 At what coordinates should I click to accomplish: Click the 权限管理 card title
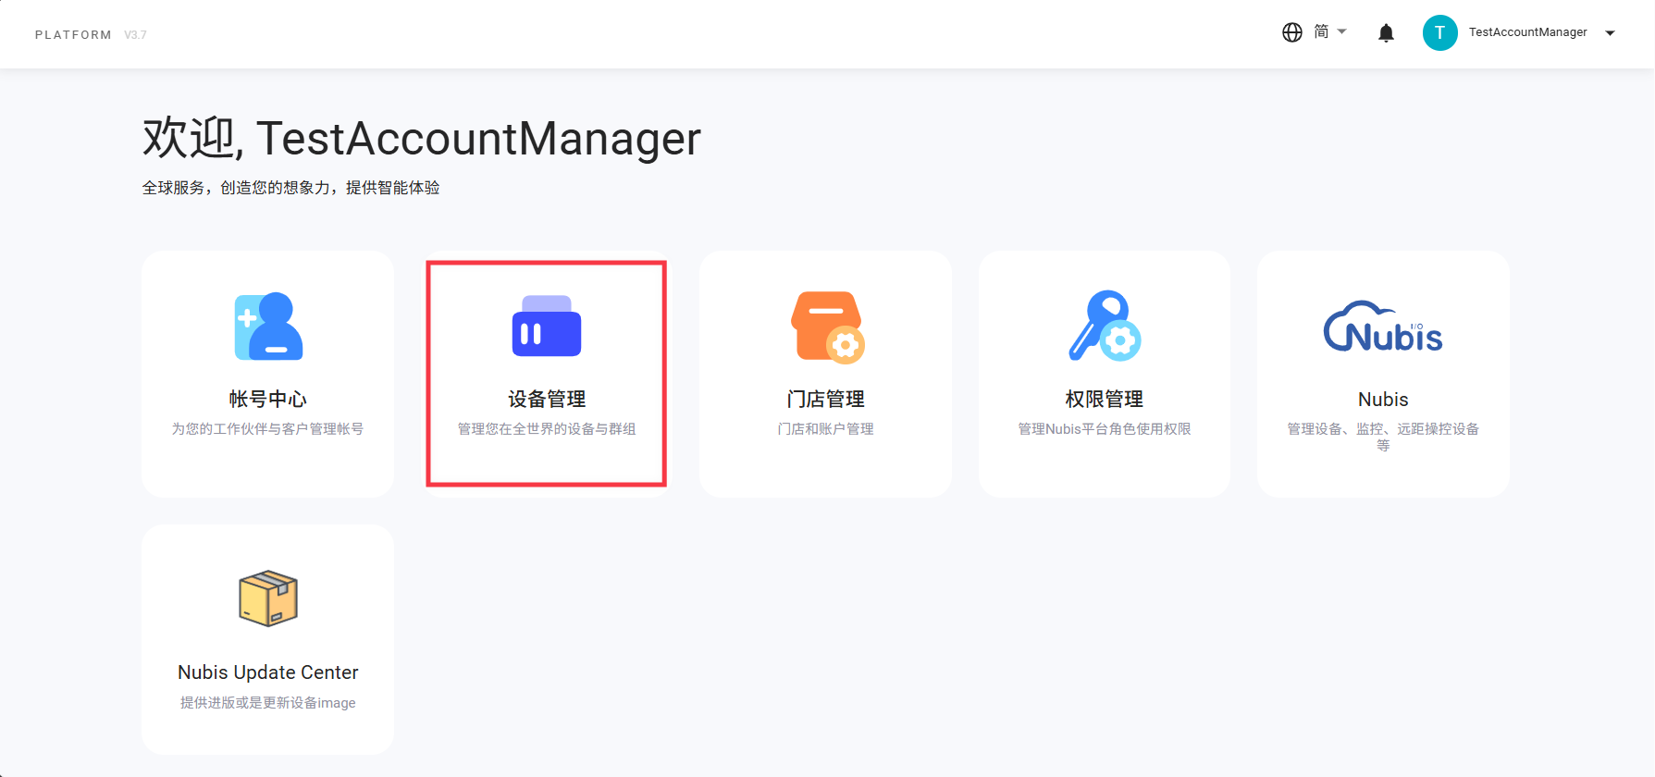click(1105, 399)
